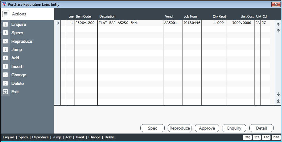Click the I key icon beside Insert

pyautogui.click(x=5, y=66)
